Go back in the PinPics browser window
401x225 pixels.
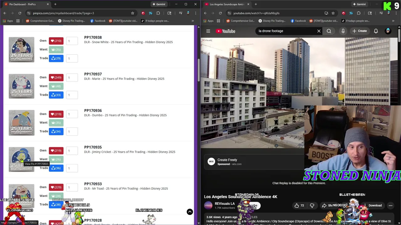[5, 13]
